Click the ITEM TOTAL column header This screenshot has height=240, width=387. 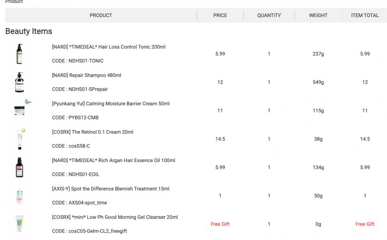click(x=365, y=16)
